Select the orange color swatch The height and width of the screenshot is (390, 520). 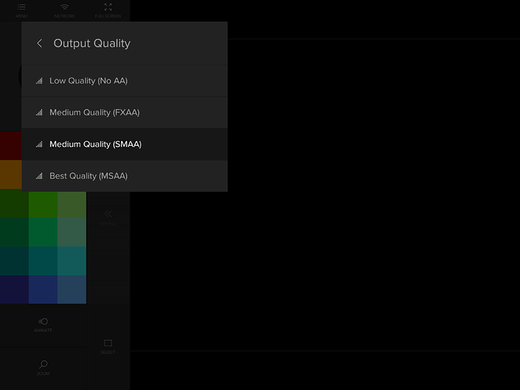(10, 174)
